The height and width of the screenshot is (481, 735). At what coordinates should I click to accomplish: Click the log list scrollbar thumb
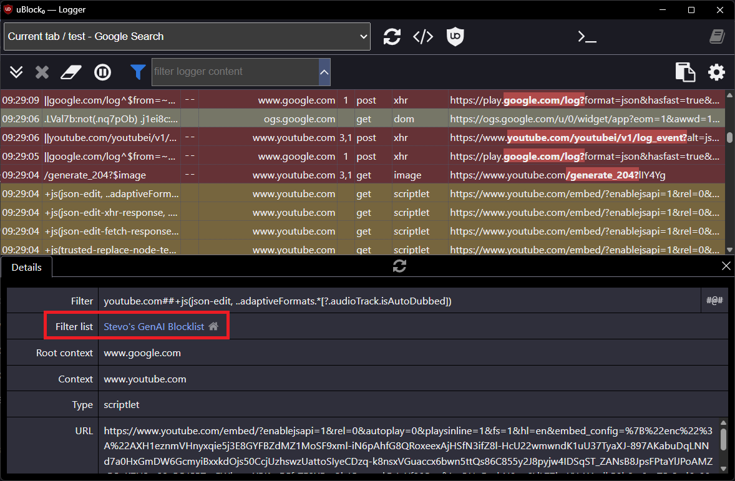(x=729, y=138)
